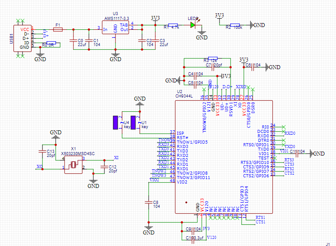Click the RXD0 net label

point(290,133)
